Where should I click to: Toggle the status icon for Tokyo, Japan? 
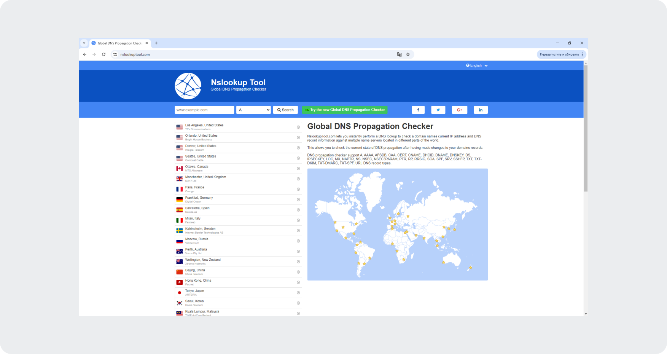coord(298,293)
